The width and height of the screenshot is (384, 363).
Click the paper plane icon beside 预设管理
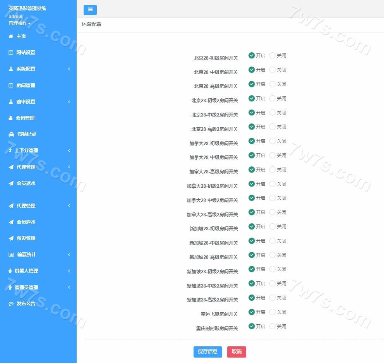tap(11, 238)
